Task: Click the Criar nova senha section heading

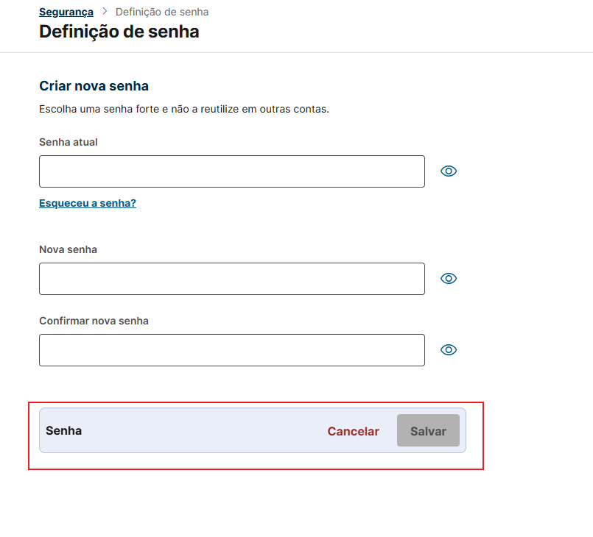Action: click(94, 86)
